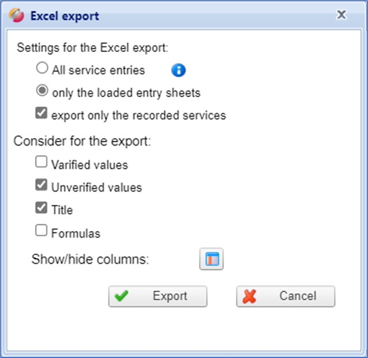Disable the Unverified values checkbox

tap(41, 186)
